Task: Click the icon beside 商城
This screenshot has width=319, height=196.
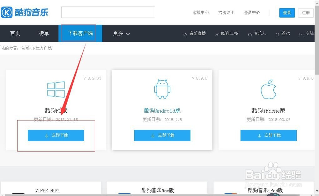Action: [x=301, y=34]
